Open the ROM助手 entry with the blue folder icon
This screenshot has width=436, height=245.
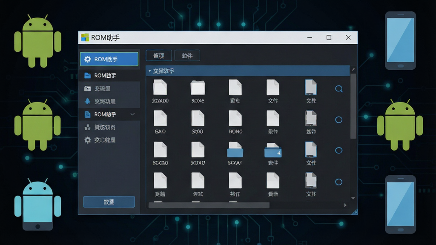coord(109,75)
